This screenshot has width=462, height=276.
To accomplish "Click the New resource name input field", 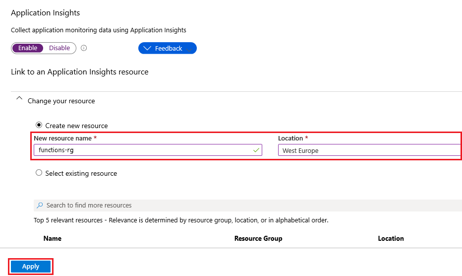I will 144,150.
